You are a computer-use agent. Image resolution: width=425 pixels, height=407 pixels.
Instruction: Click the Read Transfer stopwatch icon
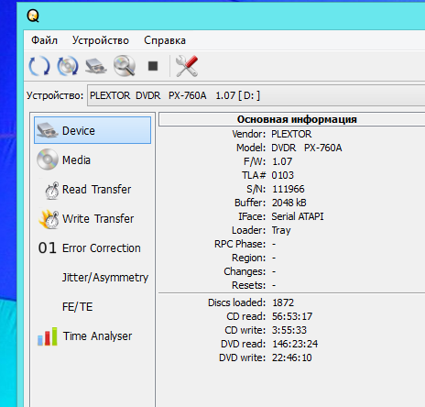[52, 191]
